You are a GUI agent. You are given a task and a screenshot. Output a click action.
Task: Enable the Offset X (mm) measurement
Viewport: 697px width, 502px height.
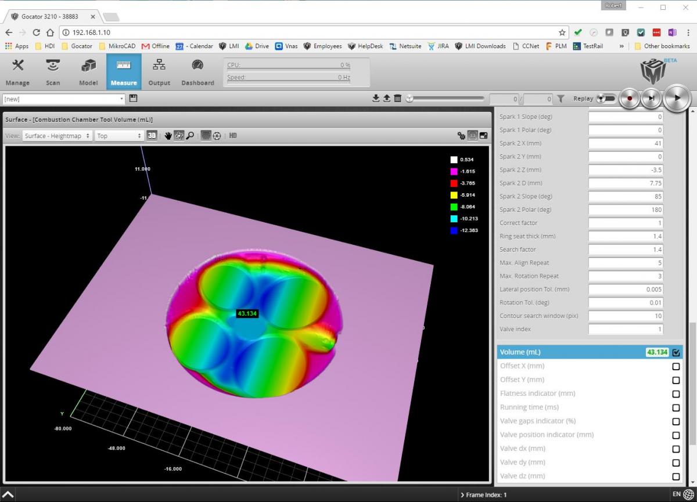pyautogui.click(x=676, y=366)
